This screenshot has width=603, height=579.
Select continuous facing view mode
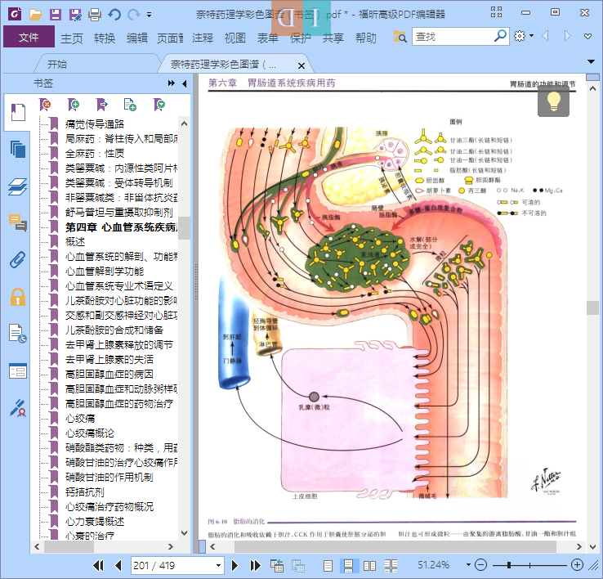pyautogui.click(x=391, y=566)
